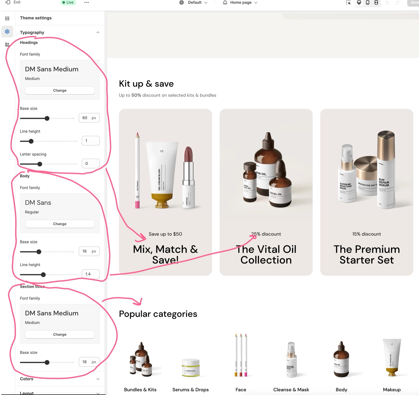Screen dimensions: 419x395
Task: Click the redo arrow icon
Action: coord(398,3)
